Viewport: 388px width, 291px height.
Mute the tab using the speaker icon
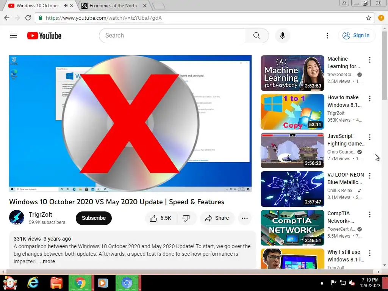(66, 5)
